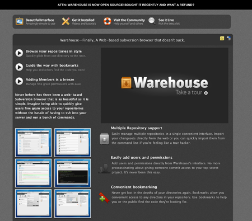Click the yellow icon in the header corner
The image size is (252, 221).
[x=222, y=39]
